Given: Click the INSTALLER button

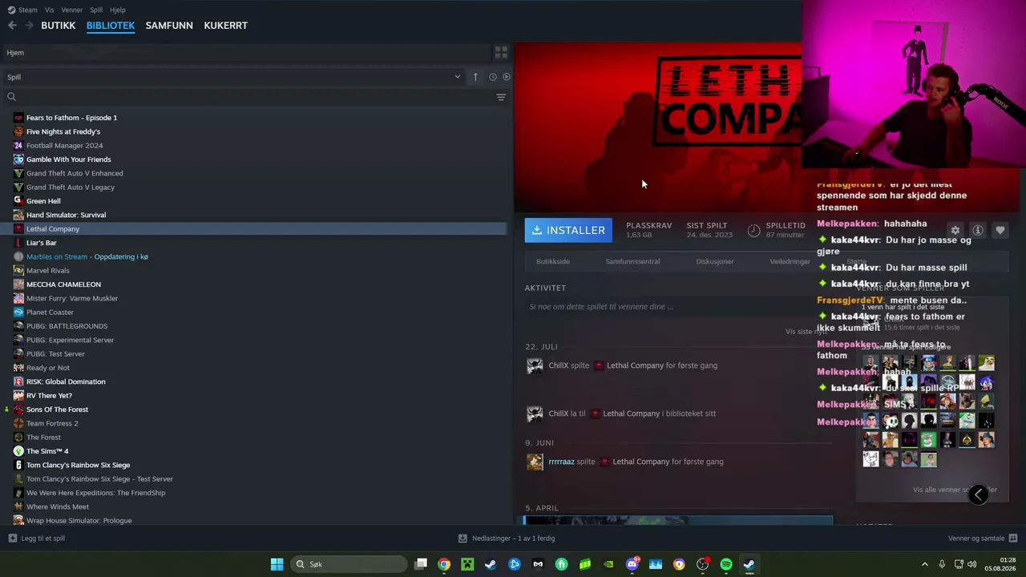Looking at the screenshot, I should point(569,230).
